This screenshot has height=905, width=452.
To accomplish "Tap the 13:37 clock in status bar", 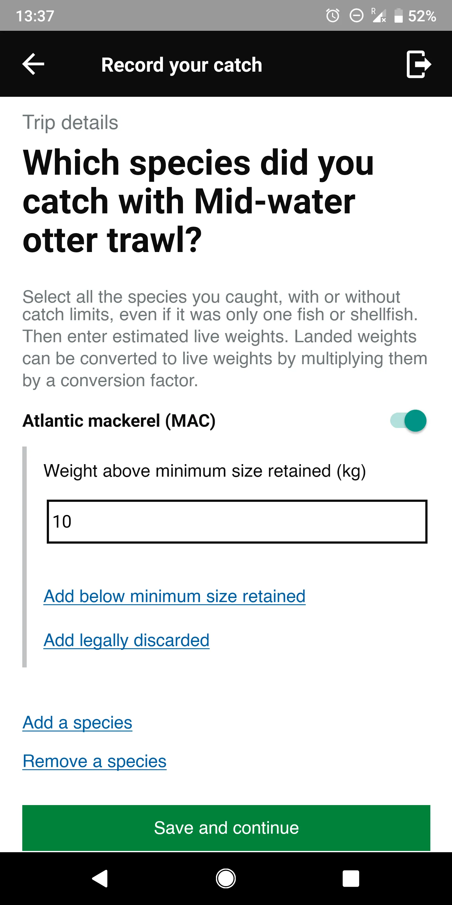I will point(35,16).
